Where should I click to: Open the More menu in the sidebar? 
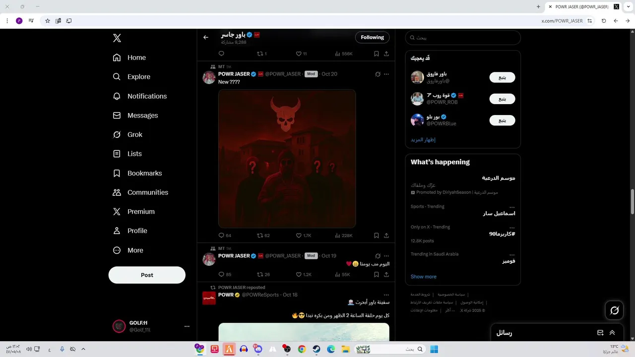(128, 250)
